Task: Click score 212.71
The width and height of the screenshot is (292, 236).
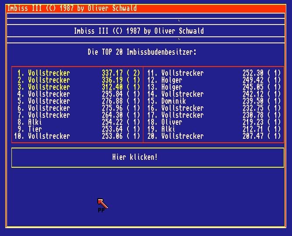Action: 253,129
